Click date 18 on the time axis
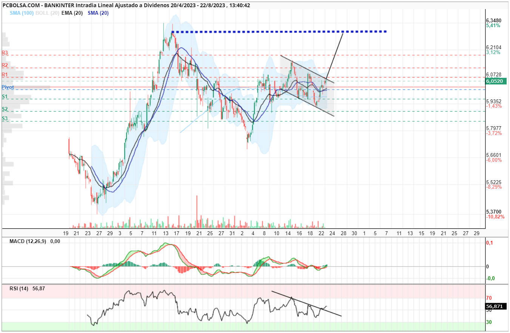 tap(310, 233)
